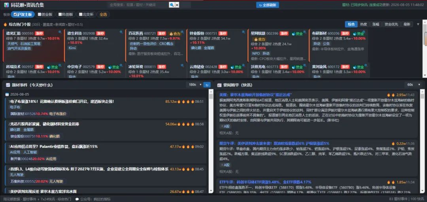The width and height of the screenshot is (427, 202).
Task: Click the 天然气 tag on 德龙汇能
Action: [13, 43]
